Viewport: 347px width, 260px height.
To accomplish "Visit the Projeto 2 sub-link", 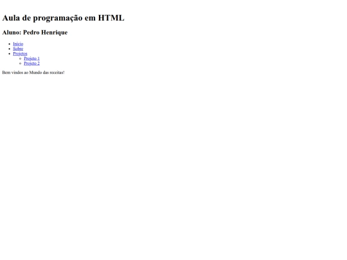I will (31, 63).
